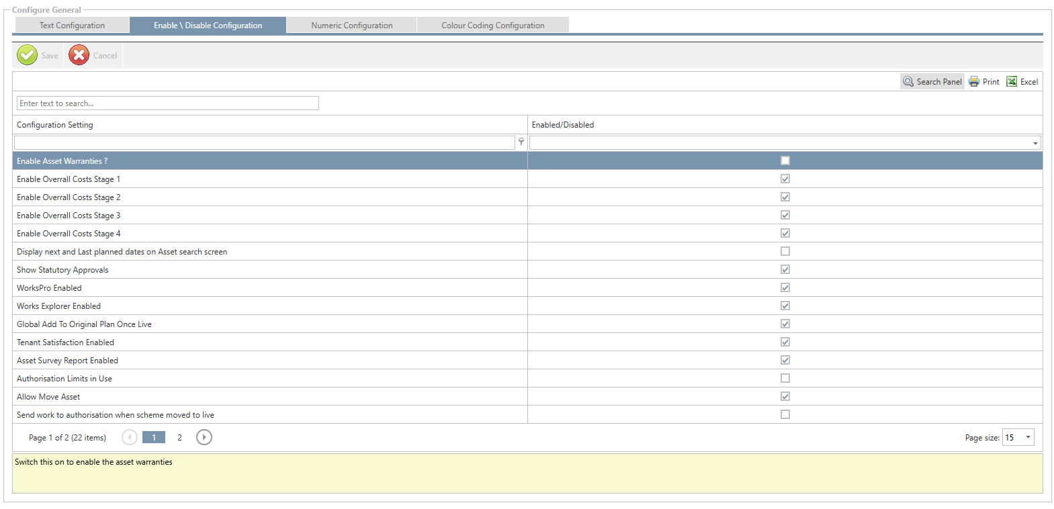Enable the Asset Warranties checkbox
This screenshot has height=509, width=1054.
pos(785,161)
